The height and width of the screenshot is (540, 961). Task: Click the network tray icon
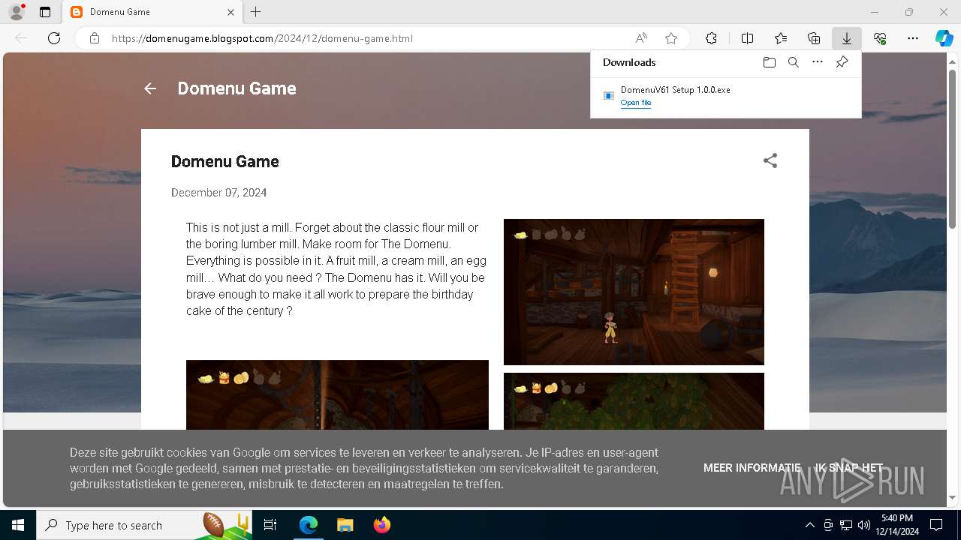pyautogui.click(x=846, y=525)
